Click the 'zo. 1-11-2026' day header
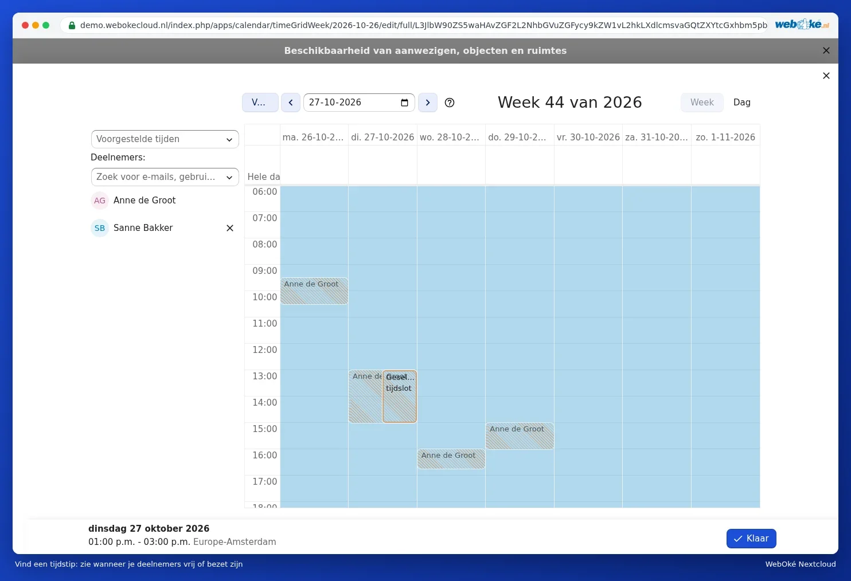This screenshot has height=581, width=851. pos(725,138)
